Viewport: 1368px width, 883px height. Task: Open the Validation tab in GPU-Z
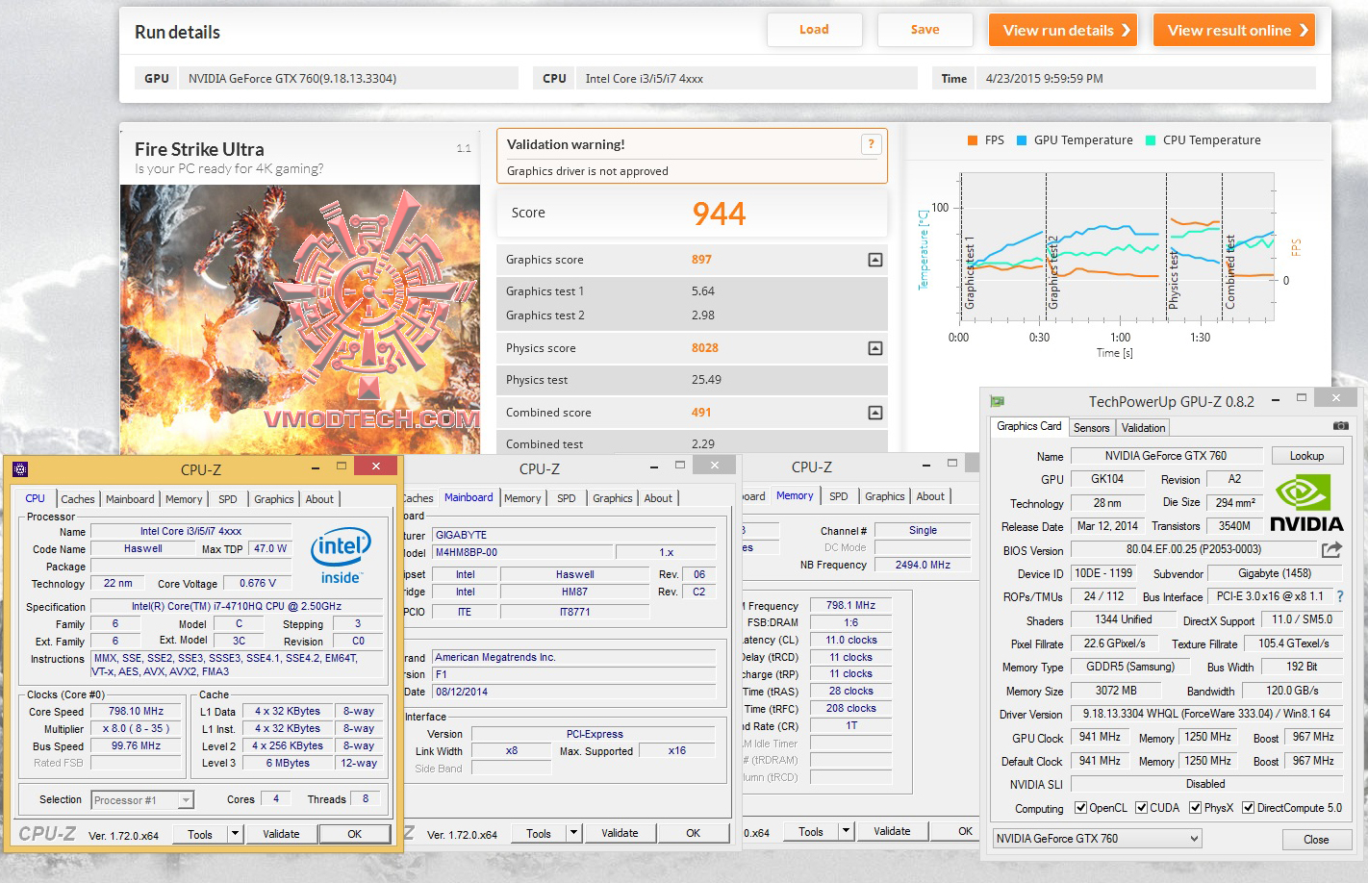[1143, 428]
